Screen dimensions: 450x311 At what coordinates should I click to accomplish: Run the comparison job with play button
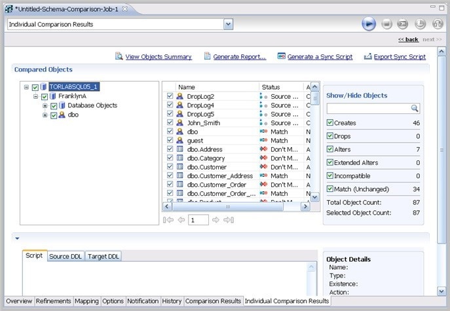(x=369, y=24)
